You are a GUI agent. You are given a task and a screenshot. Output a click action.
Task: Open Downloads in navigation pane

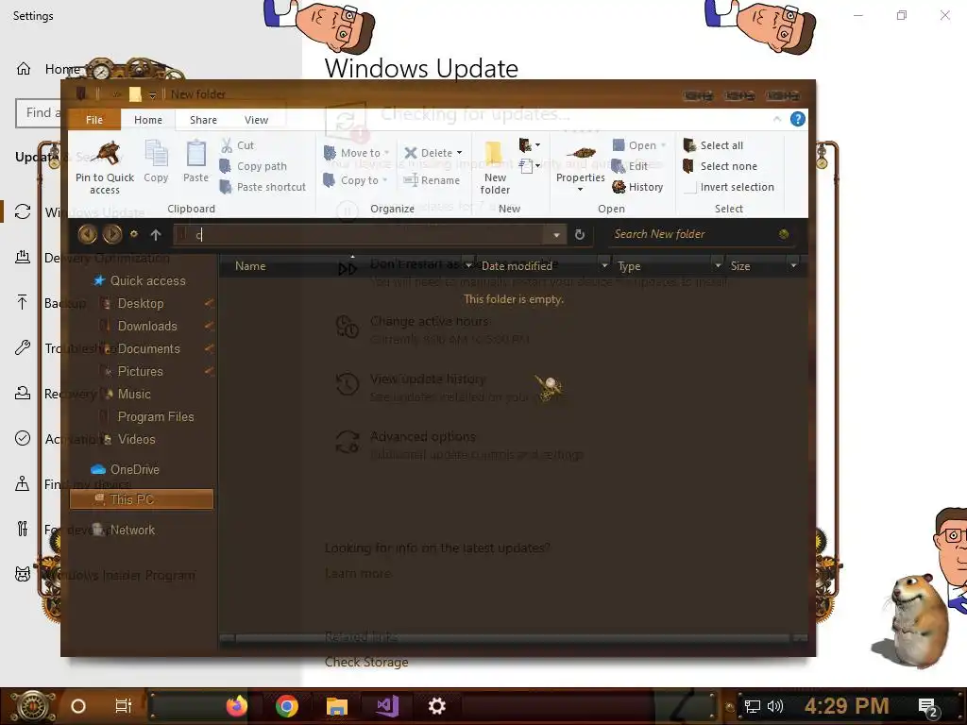click(x=146, y=326)
